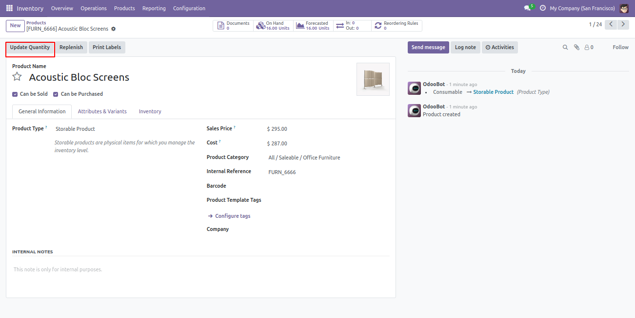Go to next record arrow
Screen dimensions: 635x318
point(623,24)
